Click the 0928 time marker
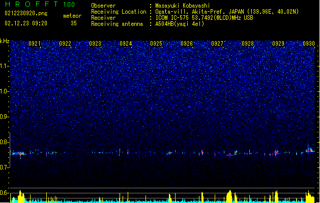The width and height of the screenshot is (320, 203). (x=248, y=44)
